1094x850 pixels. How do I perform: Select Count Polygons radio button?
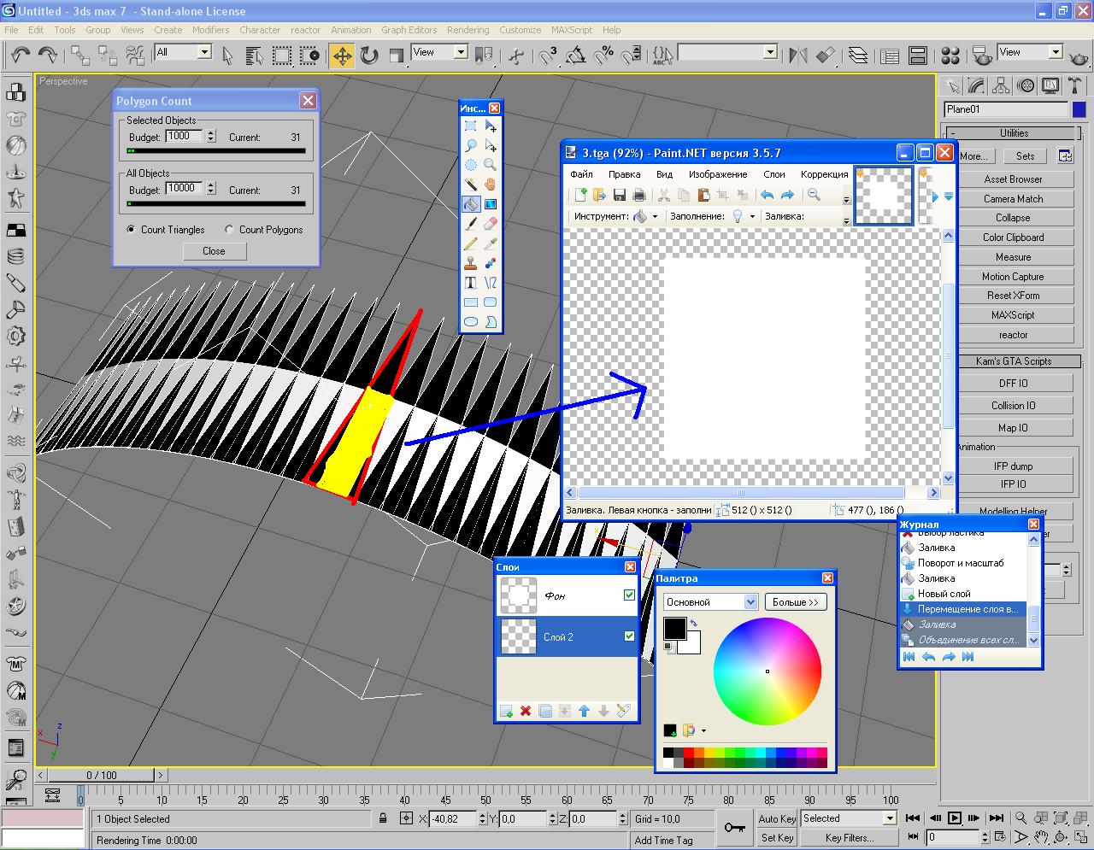point(229,230)
